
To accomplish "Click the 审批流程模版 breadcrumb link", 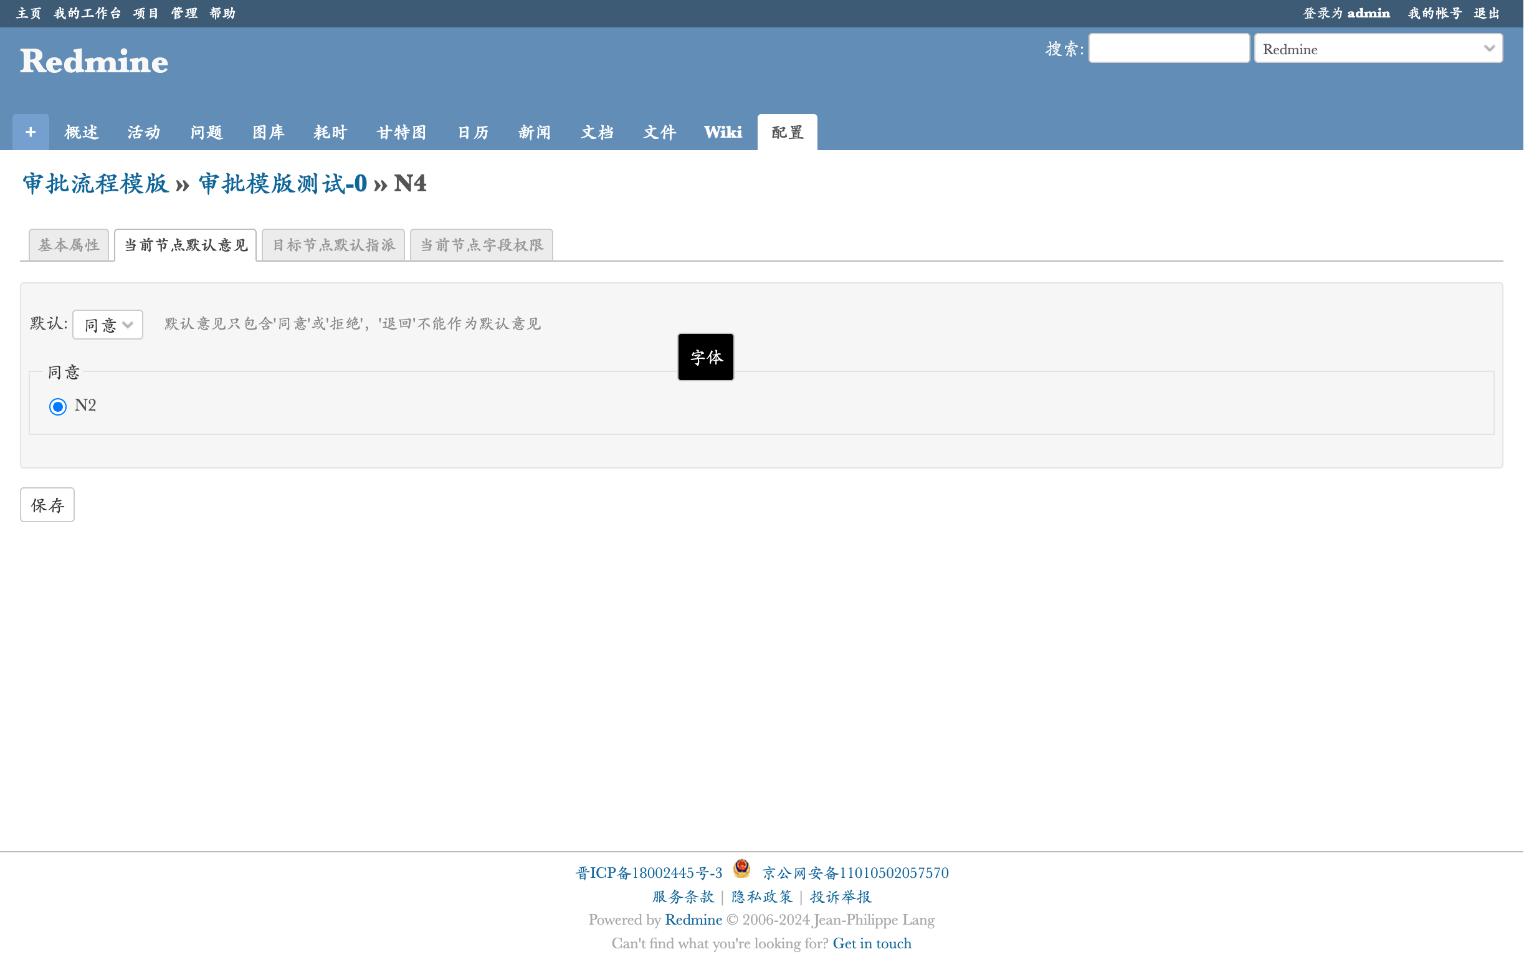I will click(x=95, y=184).
